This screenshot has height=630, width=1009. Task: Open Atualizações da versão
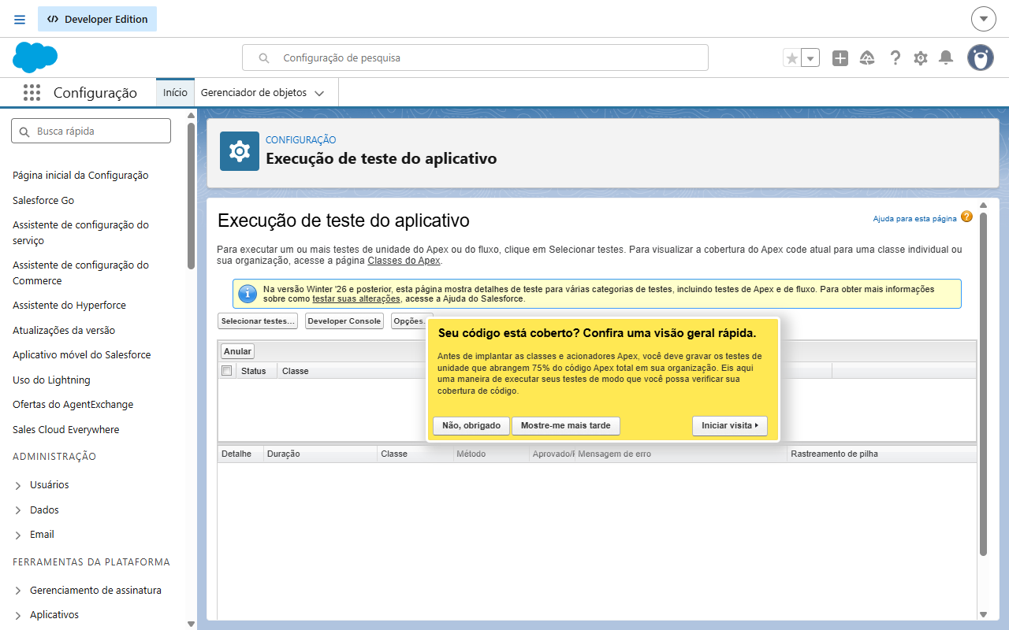pyautogui.click(x=64, y=330)
